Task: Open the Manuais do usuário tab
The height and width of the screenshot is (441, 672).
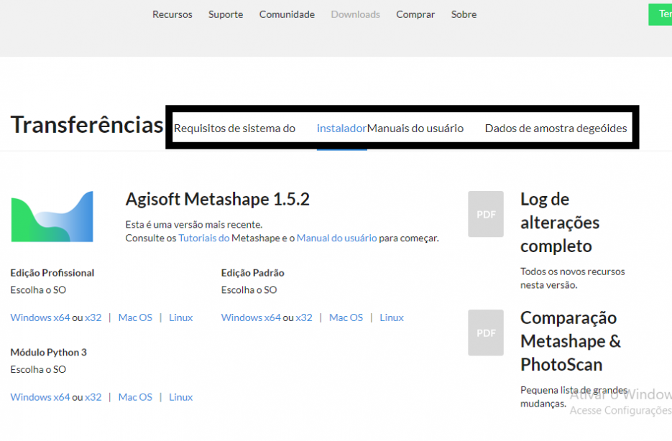Action: coord(415,129)
